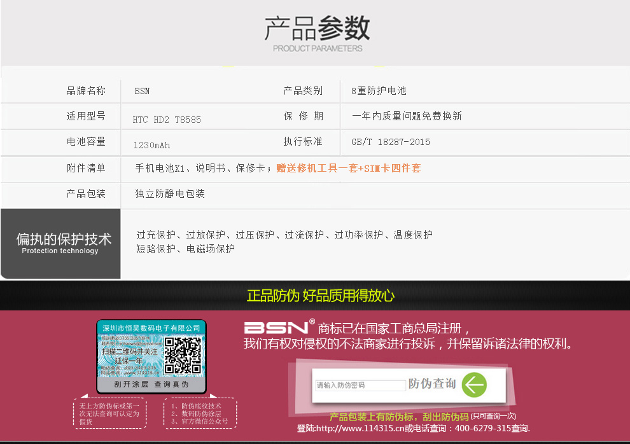Click the 1230mAh battery capacity value

click(x=151, y=145)
